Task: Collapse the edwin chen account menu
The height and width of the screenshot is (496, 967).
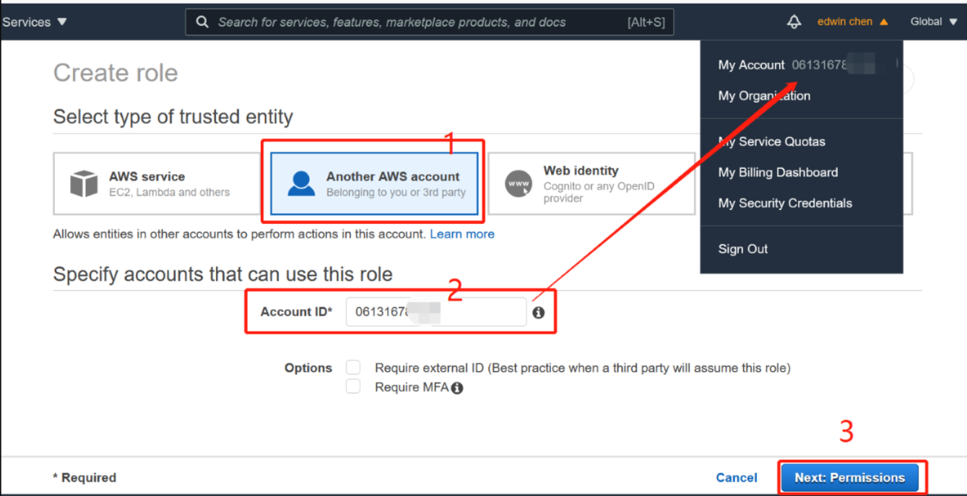Action: coord(852,22)
